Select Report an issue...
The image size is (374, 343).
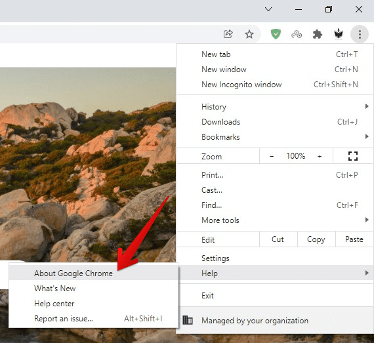pyautogui.click(x=93, y=319)
